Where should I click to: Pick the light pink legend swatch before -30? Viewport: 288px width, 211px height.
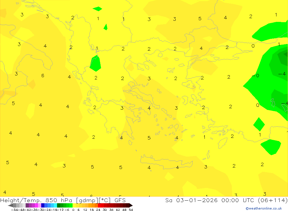(39, 205)
